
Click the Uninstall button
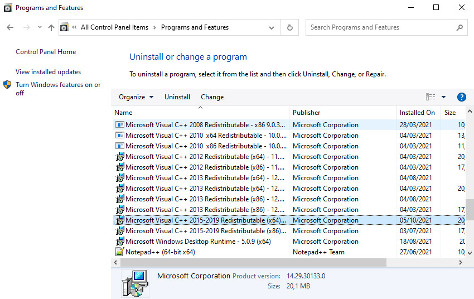pos(177,97)
